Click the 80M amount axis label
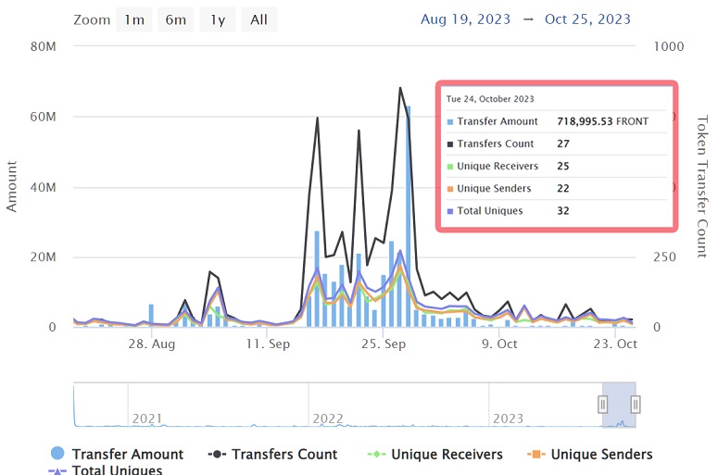This screenshot has width=718, height=475. tap(43, 46)
